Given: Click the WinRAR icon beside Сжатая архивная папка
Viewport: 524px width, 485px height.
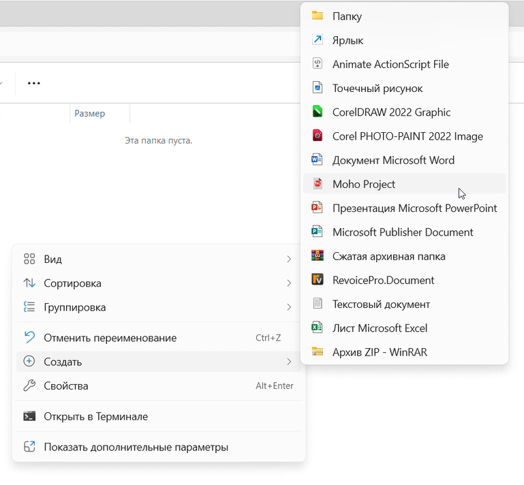Looking at the screenshot, I should coord(317,255).
